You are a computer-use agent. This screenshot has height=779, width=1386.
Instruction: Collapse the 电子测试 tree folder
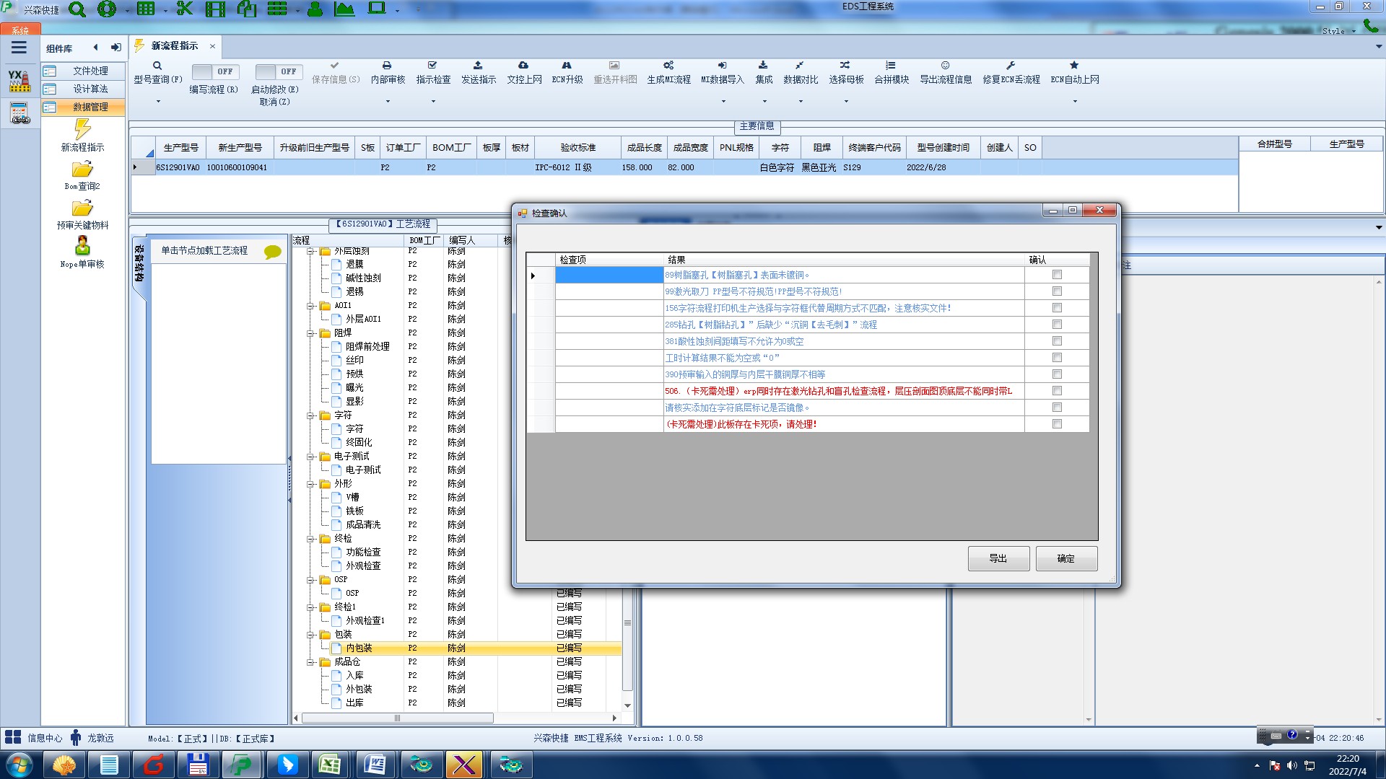coord(310,457)
